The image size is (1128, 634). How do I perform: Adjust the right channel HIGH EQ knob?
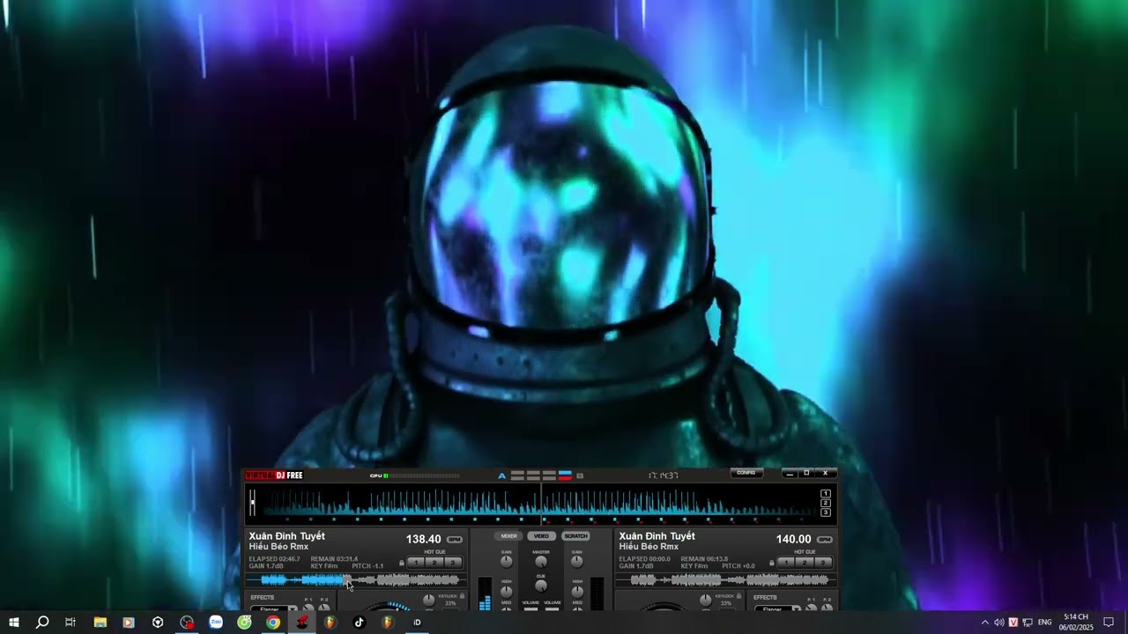coord(576,591)
